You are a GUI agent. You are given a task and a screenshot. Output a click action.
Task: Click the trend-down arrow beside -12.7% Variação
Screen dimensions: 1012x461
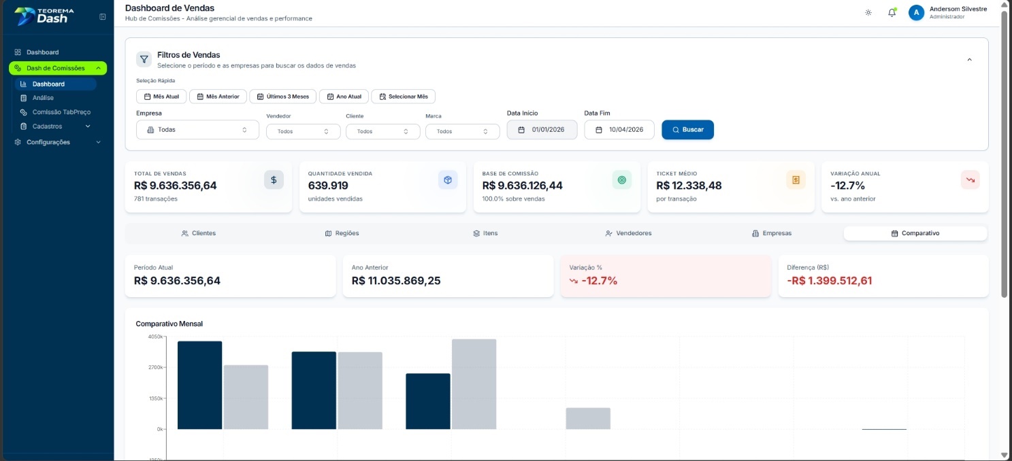[574, 281]
